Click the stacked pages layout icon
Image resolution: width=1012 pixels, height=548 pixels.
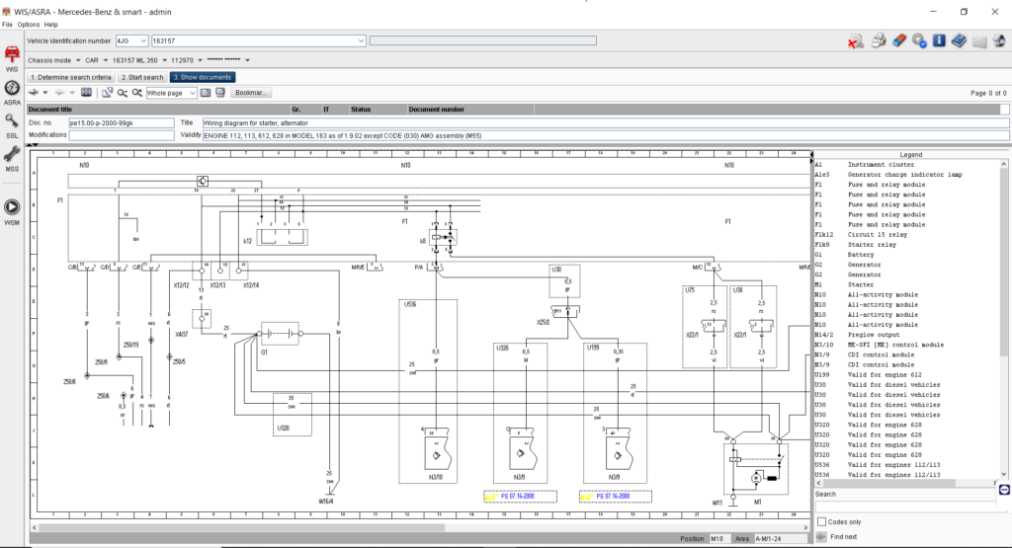click(220, 93)
